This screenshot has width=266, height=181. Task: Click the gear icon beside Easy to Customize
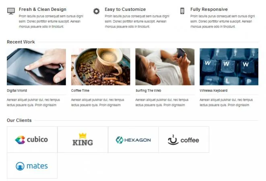97,11
